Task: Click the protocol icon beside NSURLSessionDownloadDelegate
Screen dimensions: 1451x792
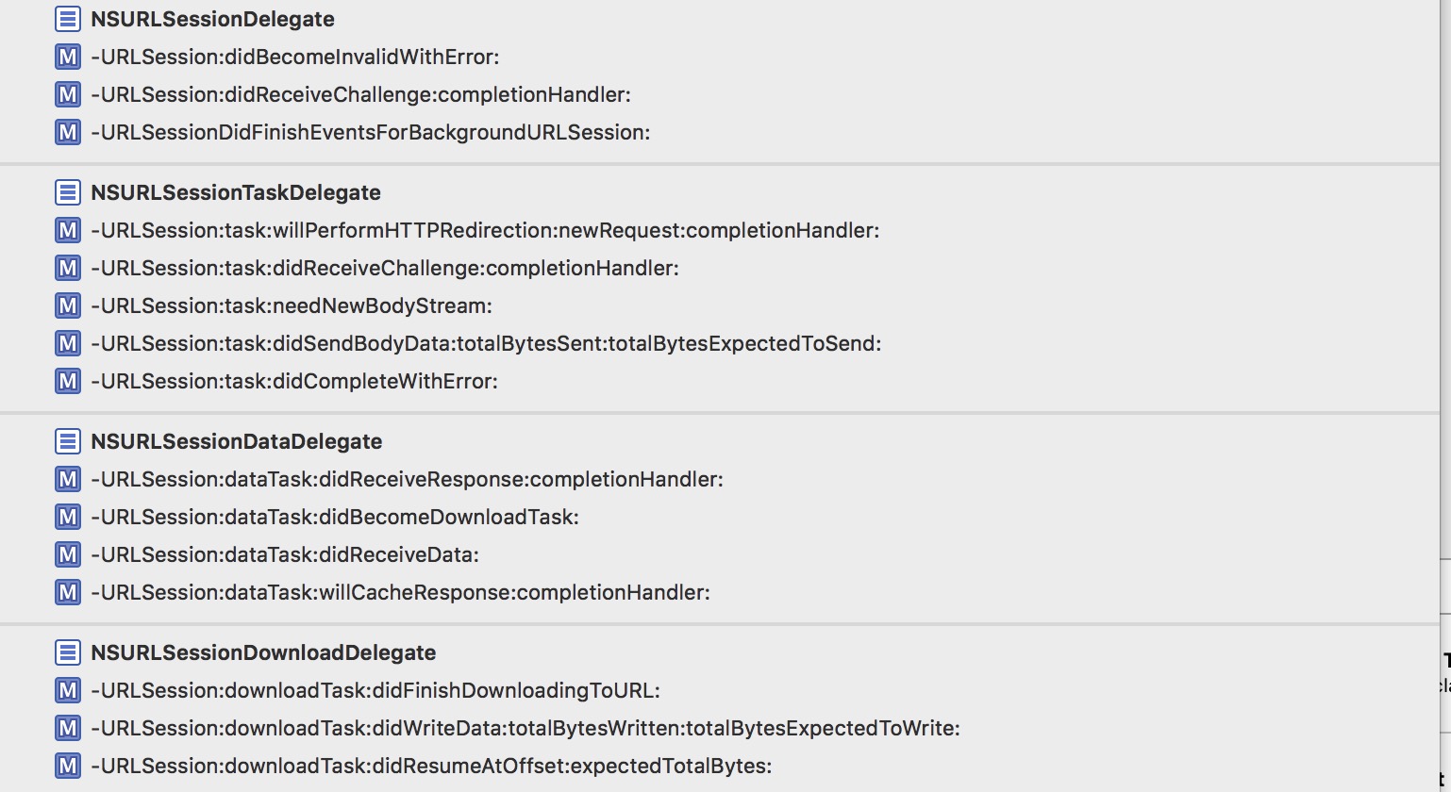Action: coord(68,652)
